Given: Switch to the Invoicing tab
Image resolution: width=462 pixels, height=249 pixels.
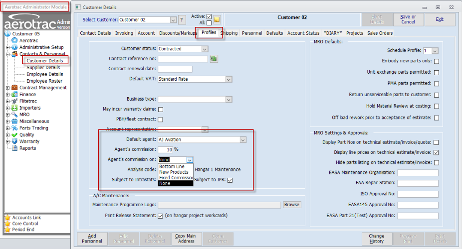Looking at the screenshot, I should [124, 33].
